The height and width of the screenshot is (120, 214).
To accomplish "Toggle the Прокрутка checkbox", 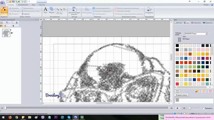I will point(203,108).
